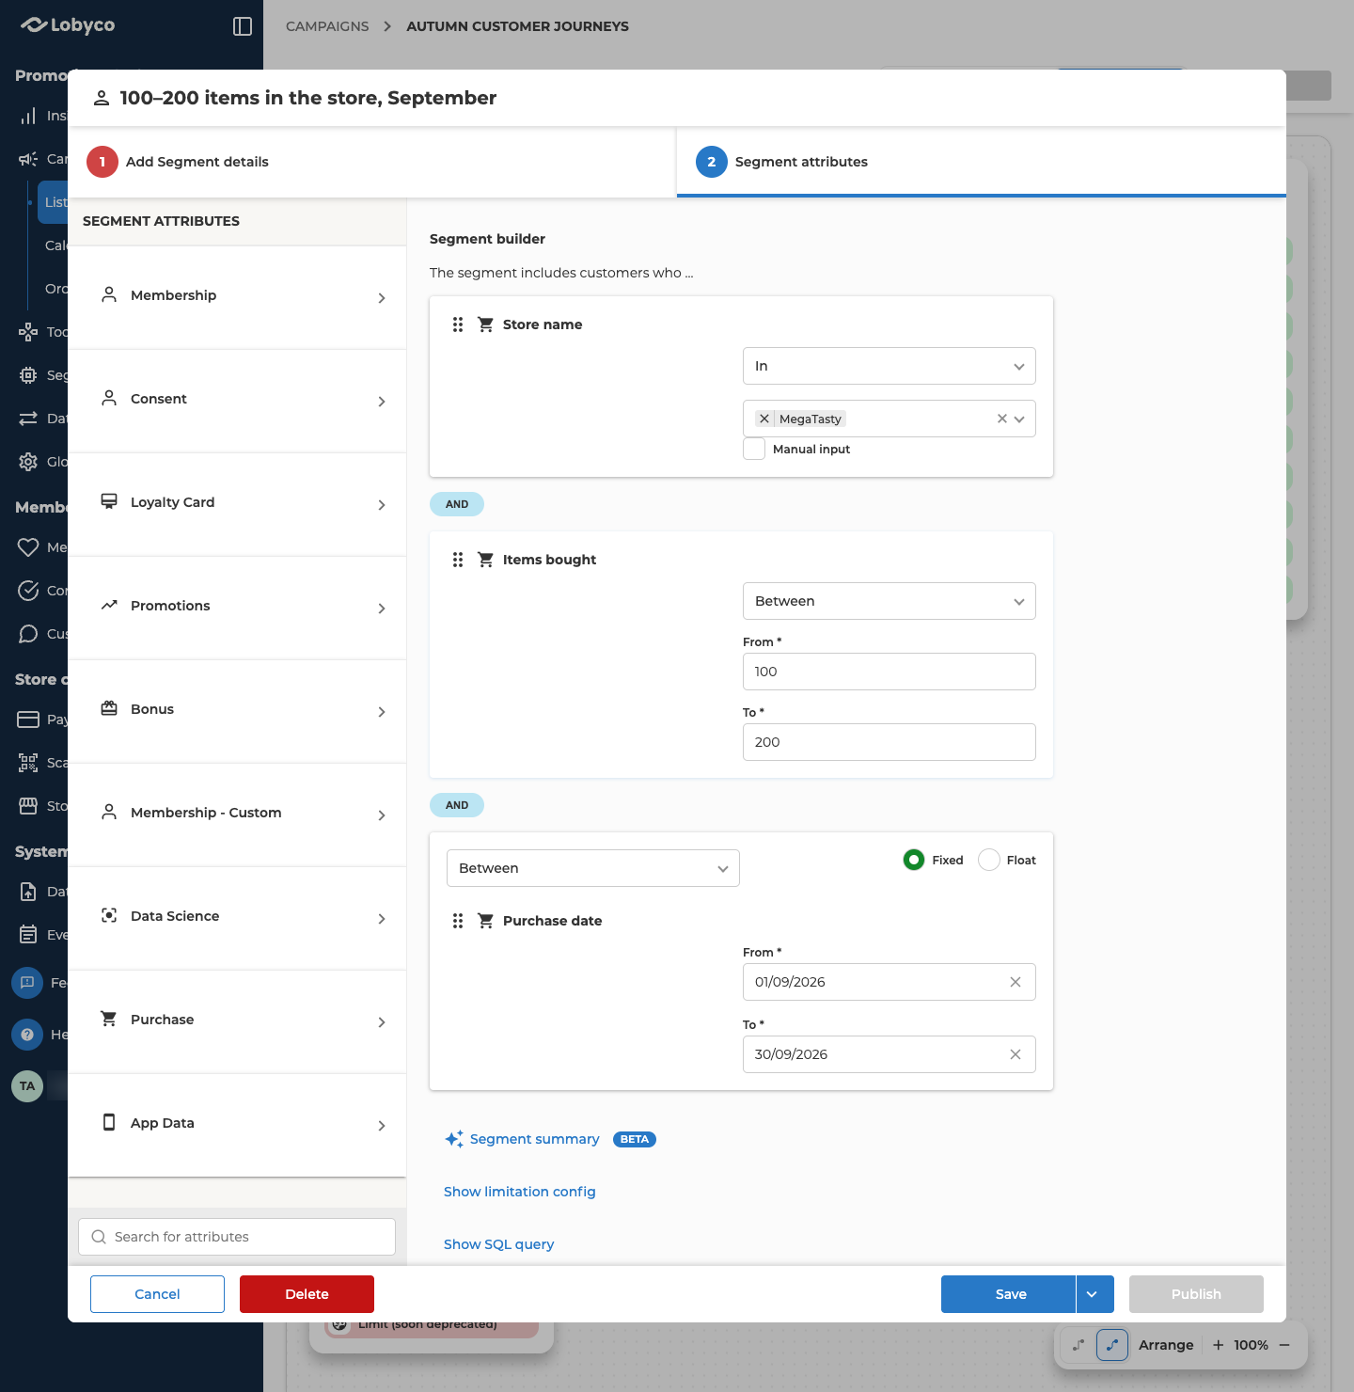The height and width of the screenshot is (1392, 1354).
Task: Click the store sidebar icon
Action: (x=28, y=806)
